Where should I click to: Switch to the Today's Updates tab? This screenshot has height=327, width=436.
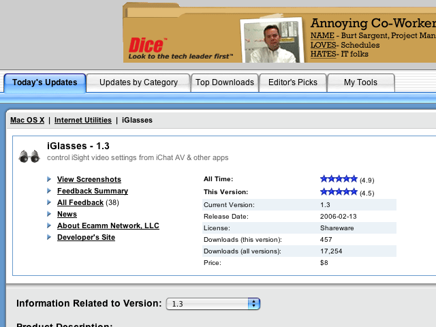coord(45,82)
